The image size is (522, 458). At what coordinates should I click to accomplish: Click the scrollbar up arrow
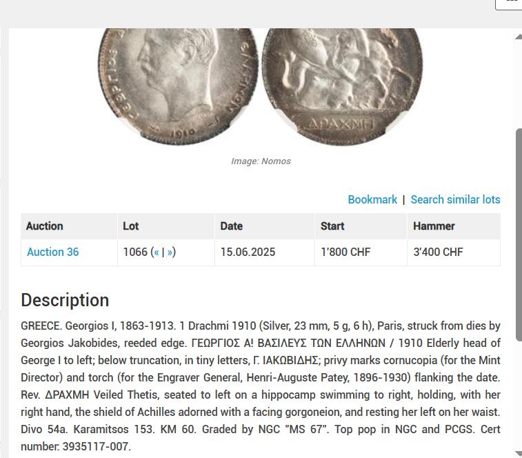519,37
